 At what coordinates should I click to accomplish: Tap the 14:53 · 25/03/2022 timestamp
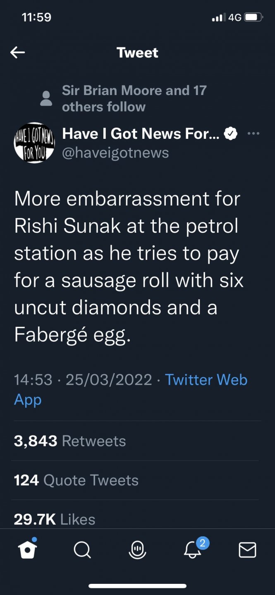tap(83, 379)
